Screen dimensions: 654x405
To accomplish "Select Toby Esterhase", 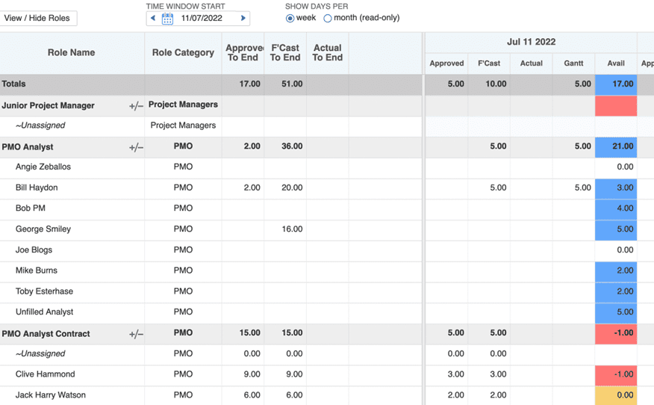I will tap(44, 291).
